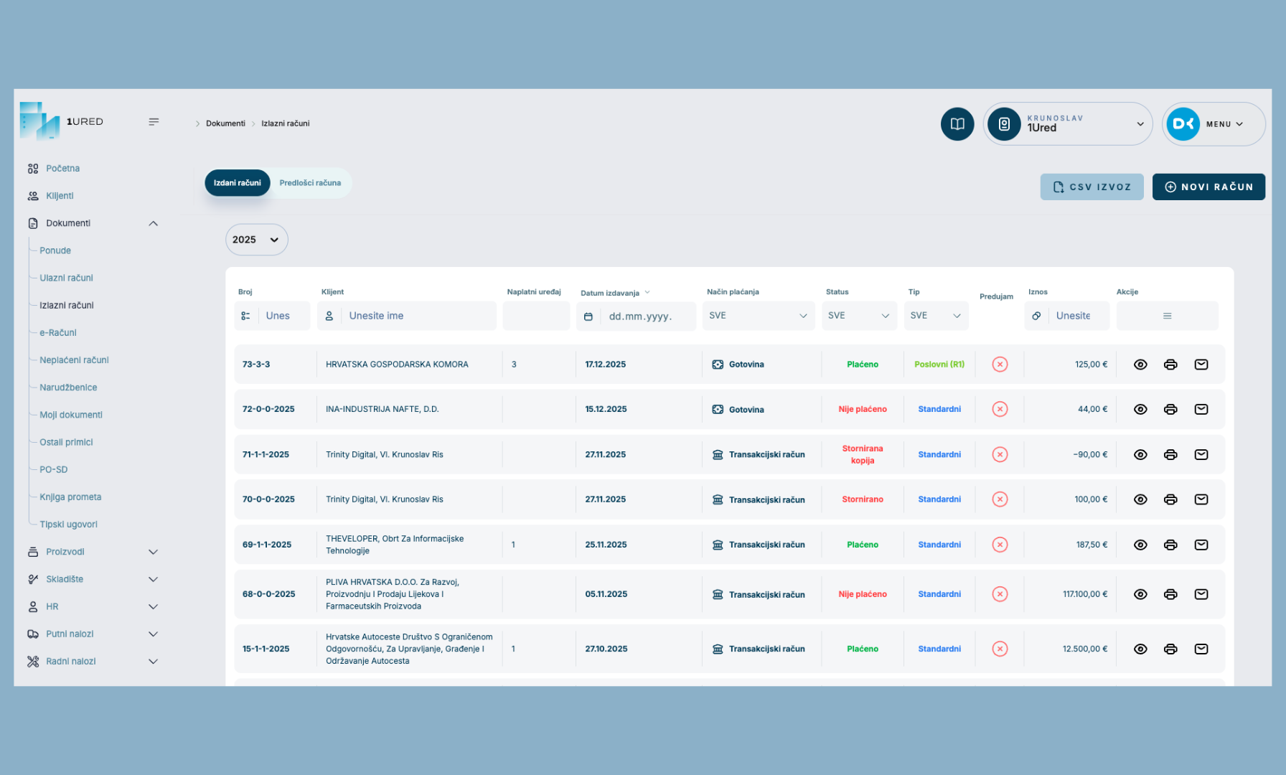Open the documentation book icon
This screenshot has width=1286, height=775.
pos(957,124)
